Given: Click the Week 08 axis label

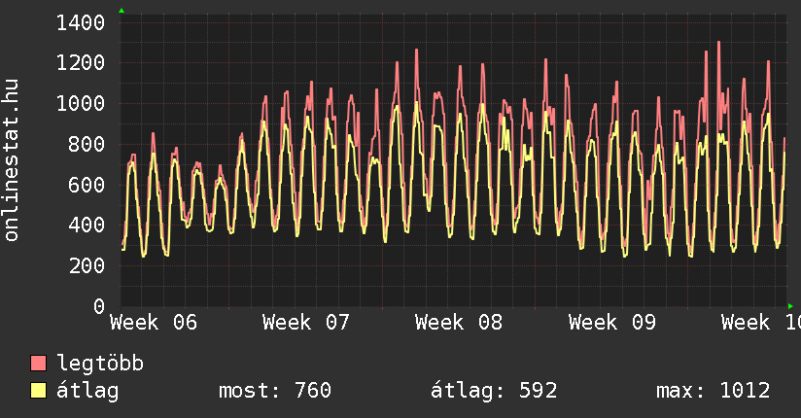Looking at the screenshot, I should [x=459, y=323].
